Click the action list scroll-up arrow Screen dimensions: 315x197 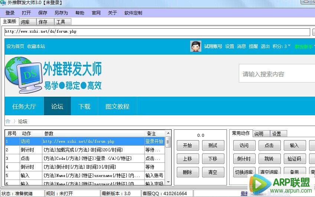(168, 133)
